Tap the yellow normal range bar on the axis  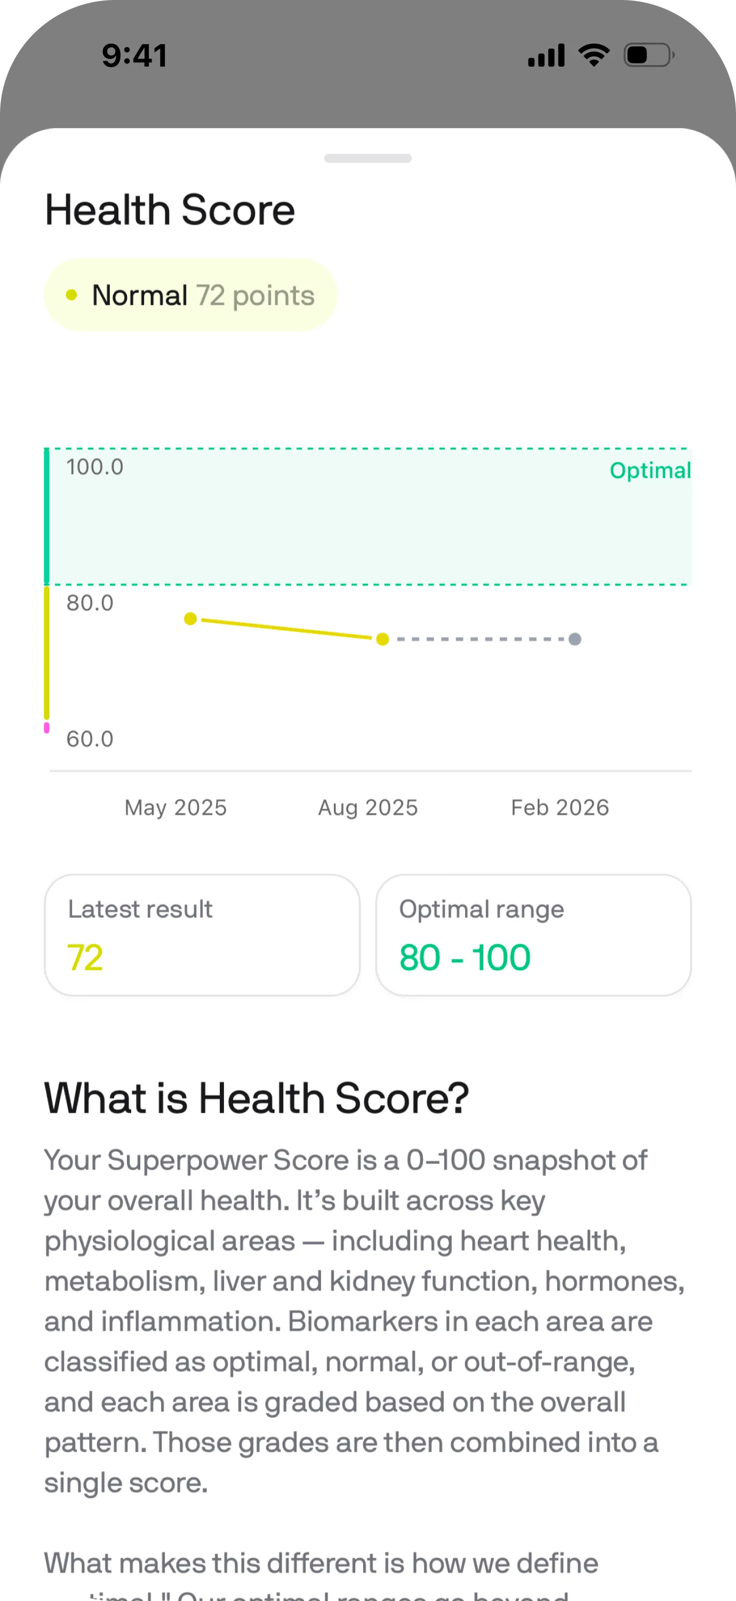pos(46,653)
